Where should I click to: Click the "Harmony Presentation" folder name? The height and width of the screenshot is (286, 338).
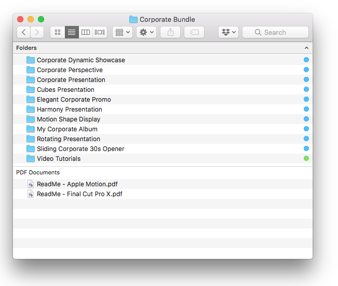pyautogui.click(x=70, y=110)
